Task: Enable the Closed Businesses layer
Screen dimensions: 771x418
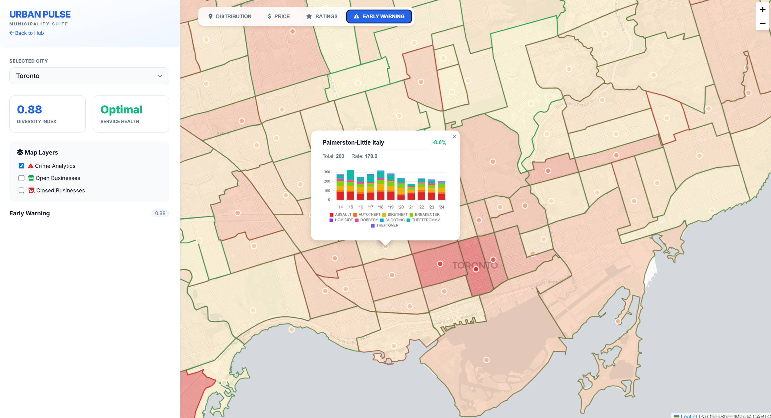Action: coord(21,190)
